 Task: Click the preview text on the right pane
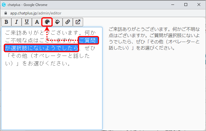[x=154, y=39]
